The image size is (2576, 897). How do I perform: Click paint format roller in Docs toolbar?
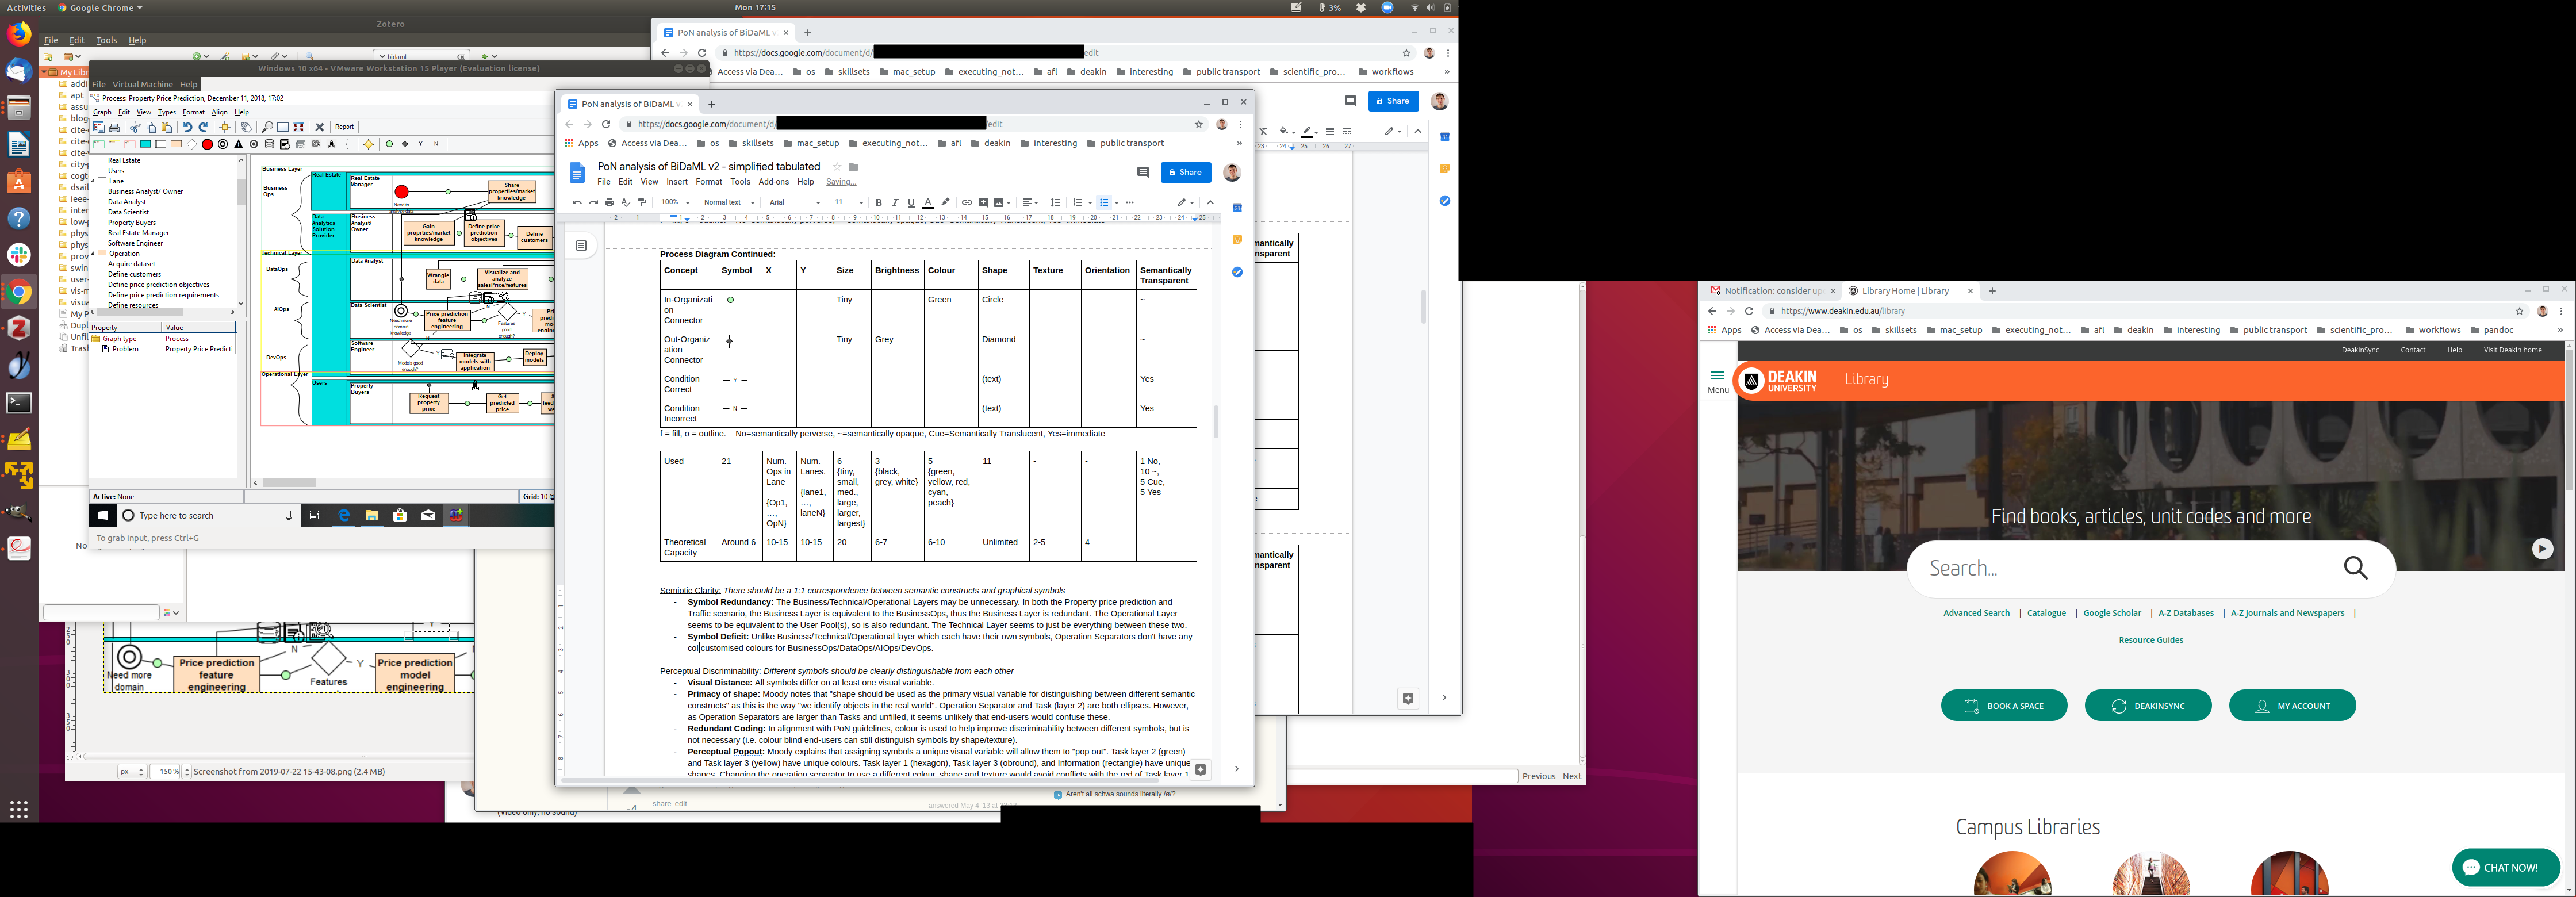point(642,202)
